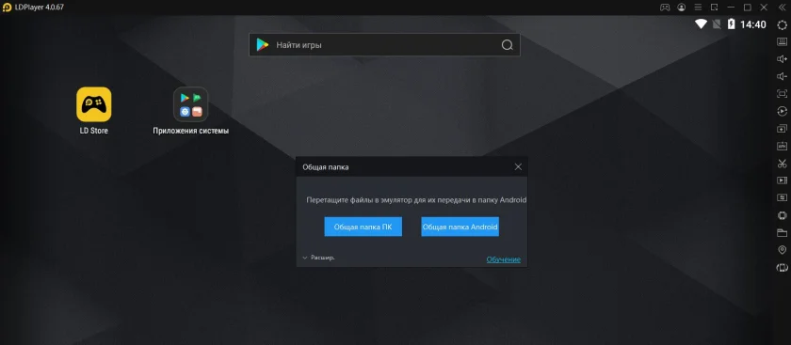The width and height of the screenshot is (791, 345).
Task: Open the operations sync sidebar icon
Action: point(782,197)
